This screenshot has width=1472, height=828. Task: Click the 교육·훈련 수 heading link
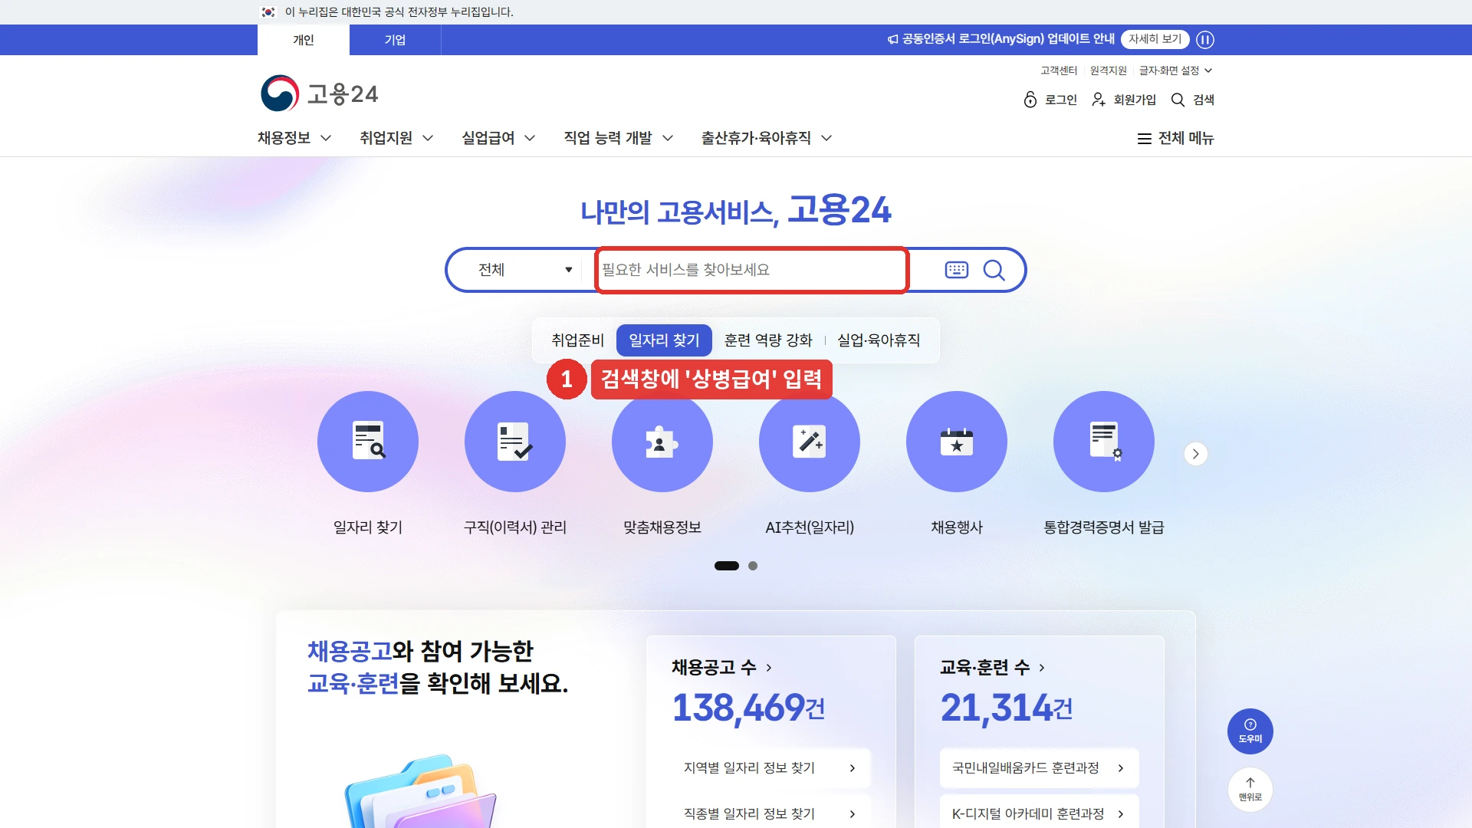993,668
